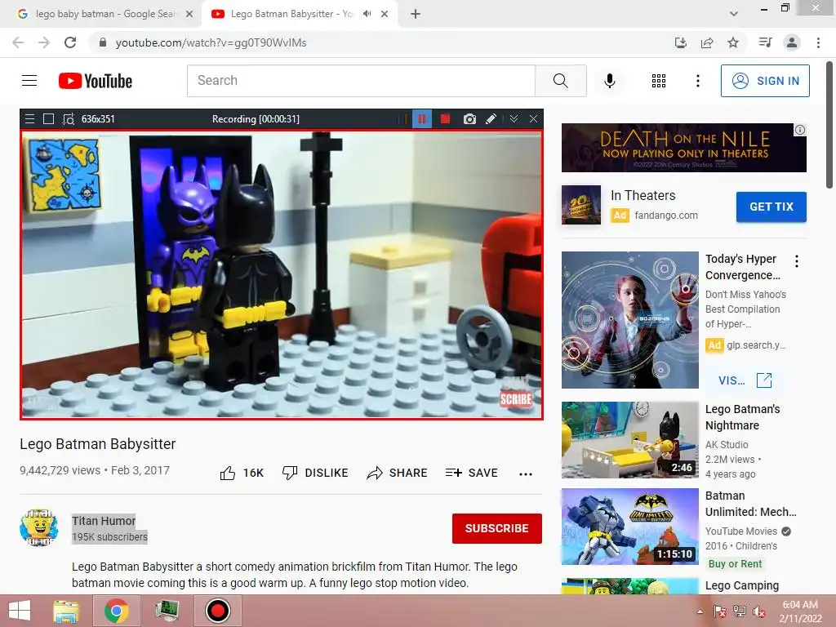836x627 pixels.
Task: View site information lock icon
Action: pos(103,42)
